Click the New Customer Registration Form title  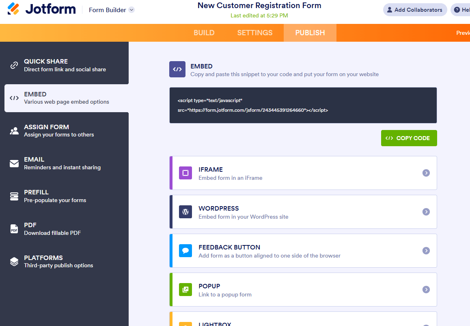click(x=259, y=5)
